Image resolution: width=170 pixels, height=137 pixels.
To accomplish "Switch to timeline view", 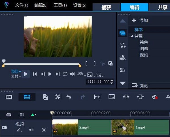I will [x=27, y=97].
